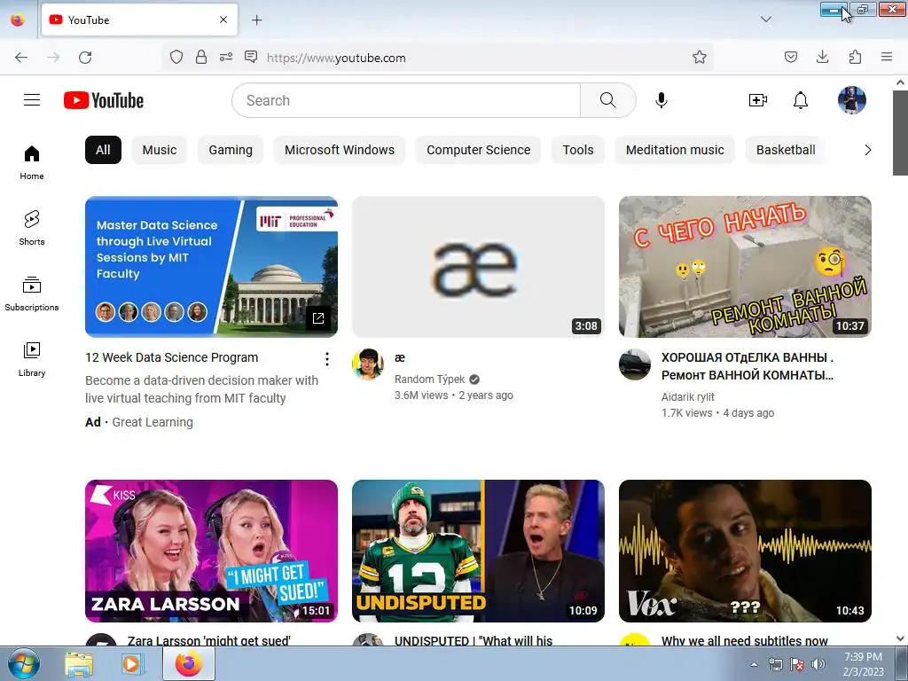908x681 pixels.
Task: Select the Tools filter chip
Action: click(578, 150)
